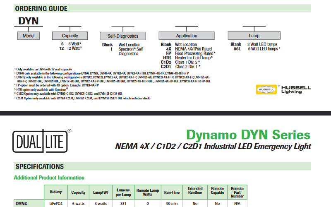Click the Lamp label box
Viewport: 331px width, 207px height.
click(254, 36)
